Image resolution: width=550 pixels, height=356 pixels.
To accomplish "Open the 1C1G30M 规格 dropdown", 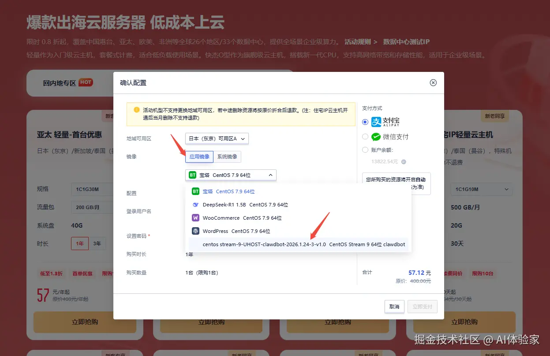I will [x=92, y=189].
